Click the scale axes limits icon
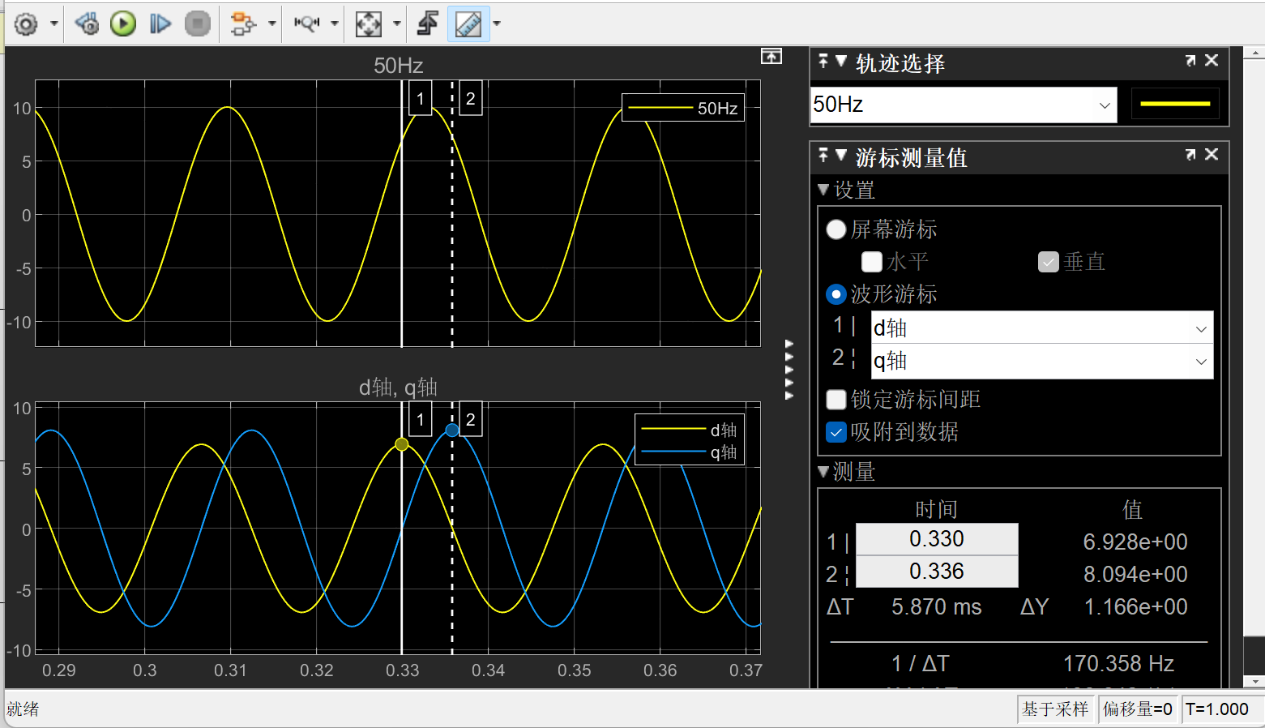This screenshot has width=1265, height=728. 369,24
